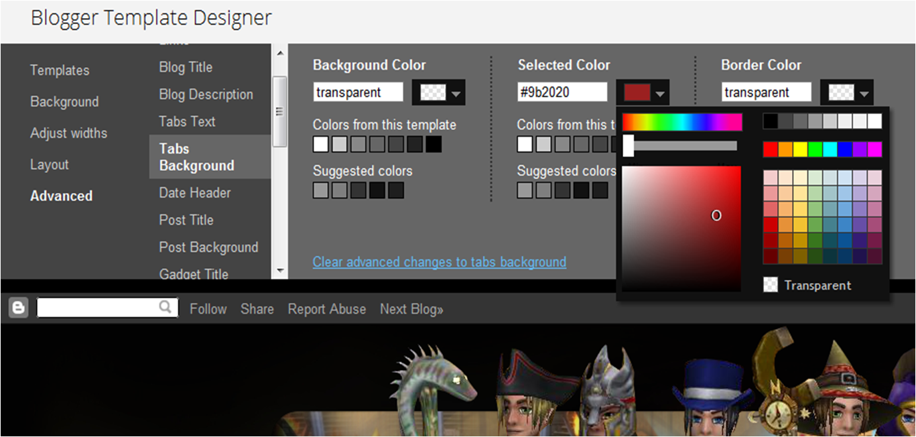916x437 pixels.
Task: Collapse the Selected Color picker dropdown
Action: click(x=643, y=92)
